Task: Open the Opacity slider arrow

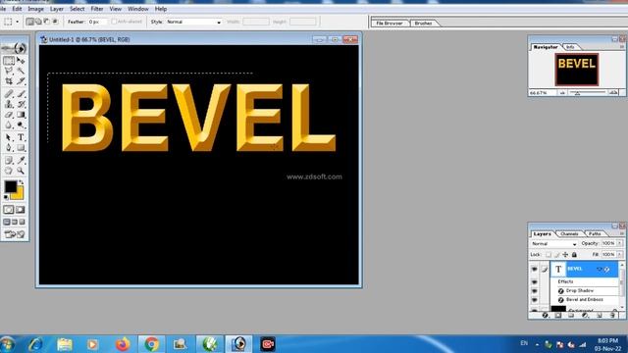Action: pyautogui.click(x=619, y=243)
